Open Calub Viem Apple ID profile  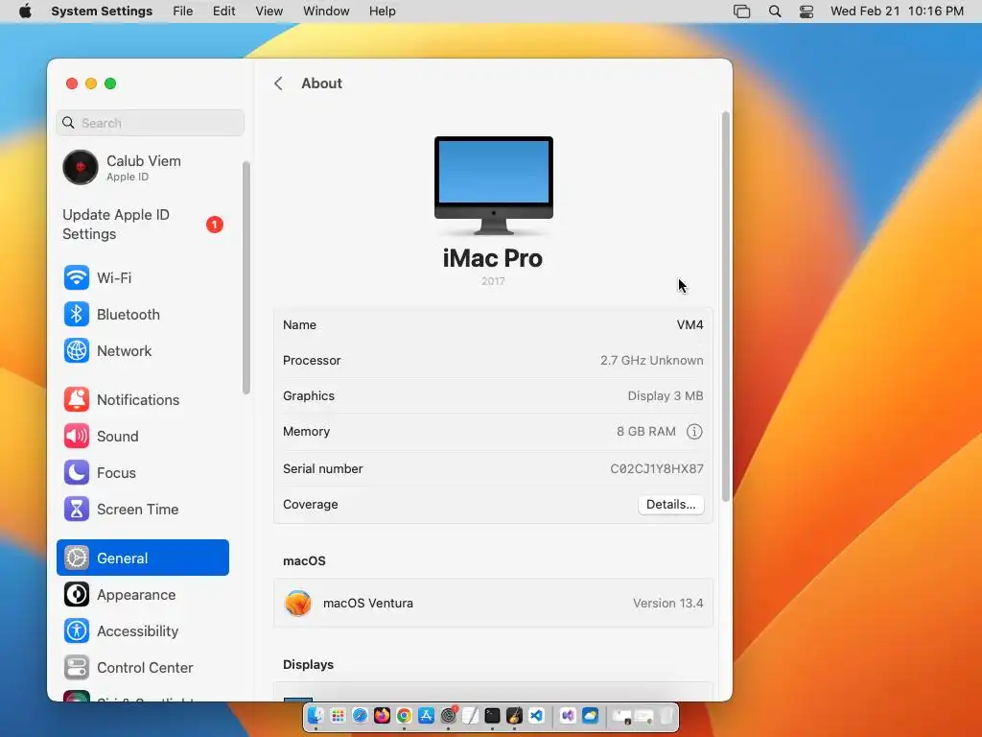click(x=143, y=167)
